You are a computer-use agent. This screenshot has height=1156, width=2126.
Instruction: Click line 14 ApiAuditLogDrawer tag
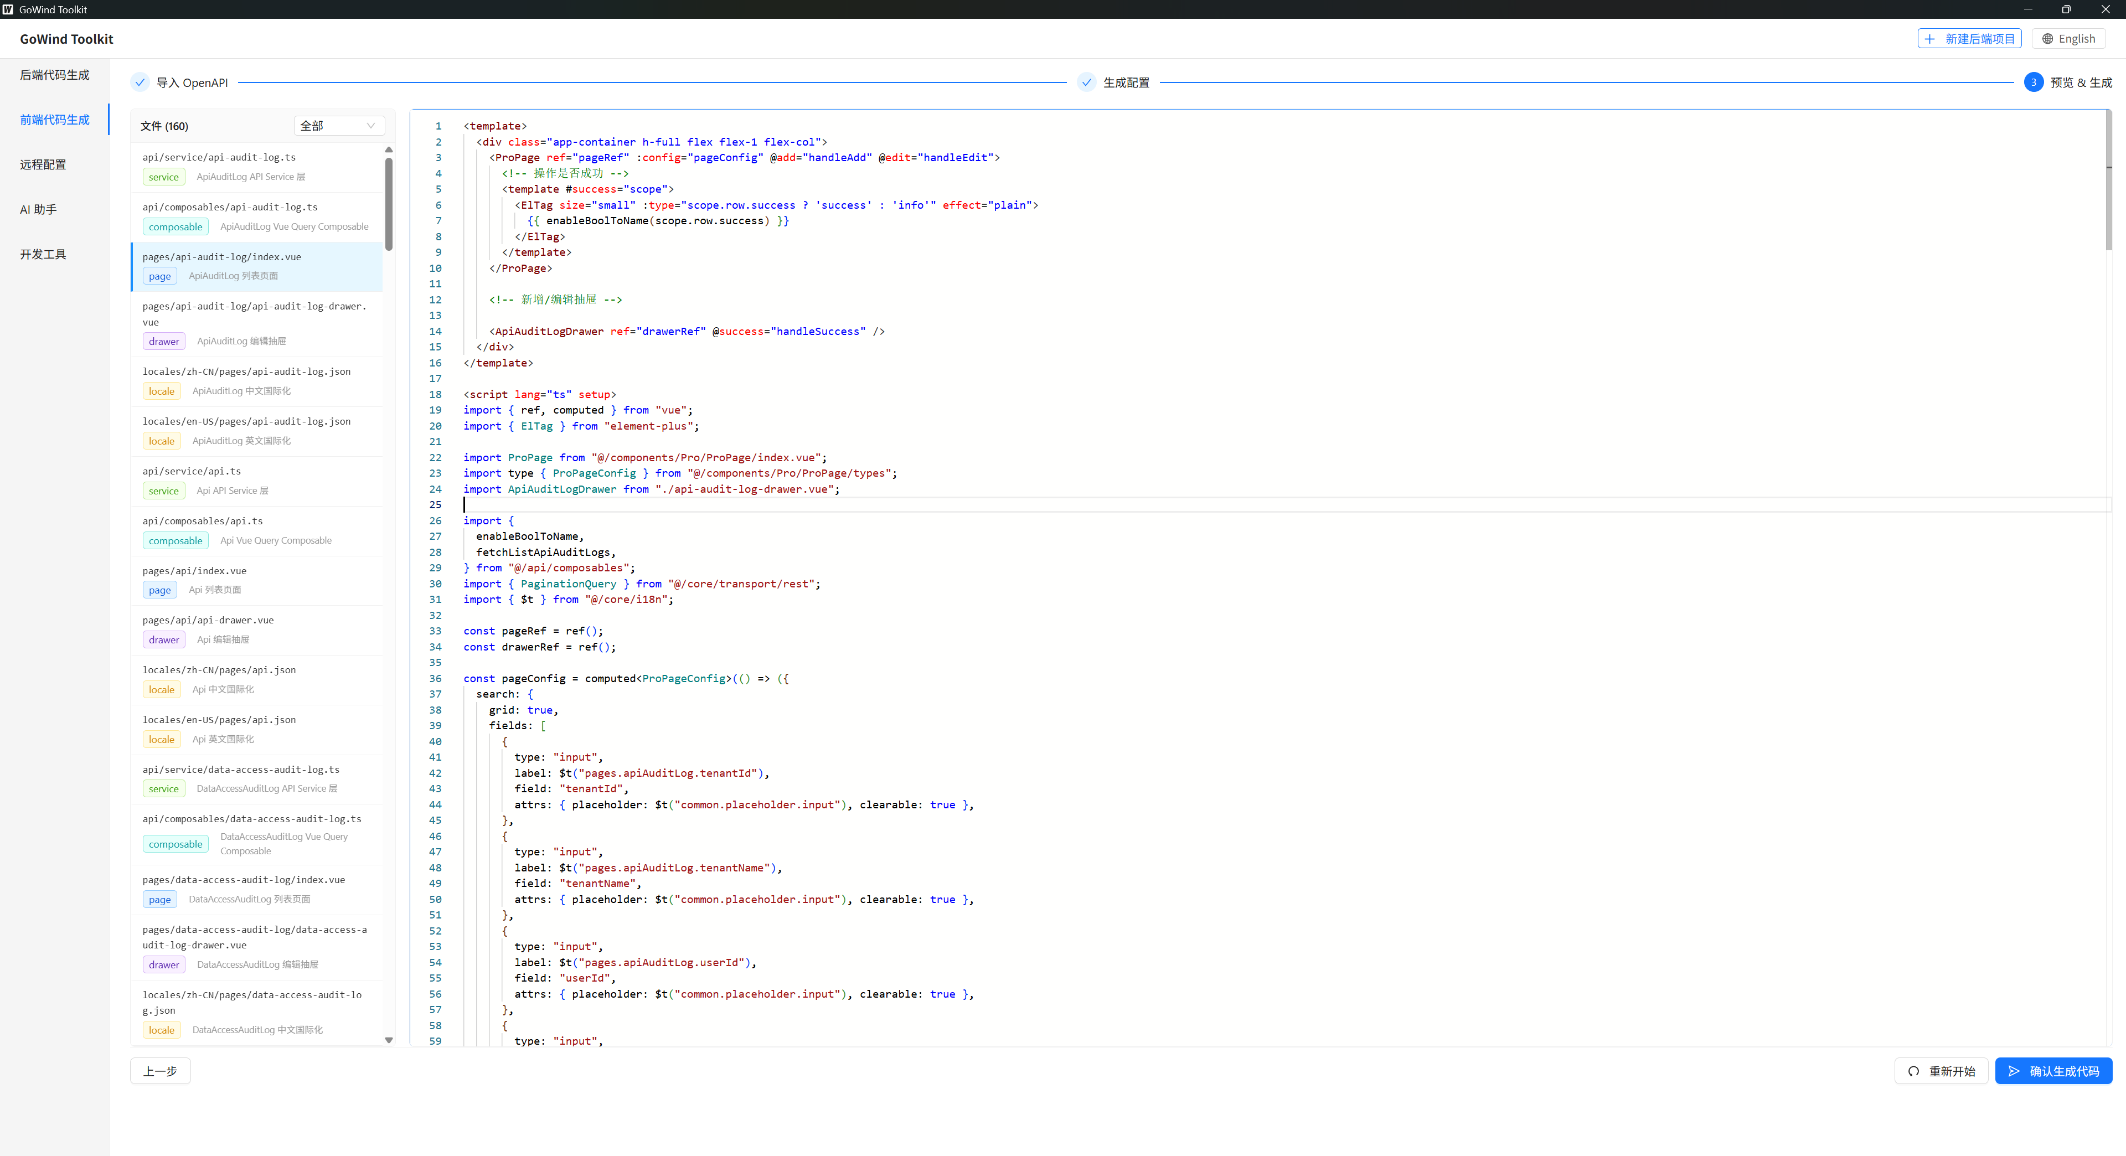687,331
